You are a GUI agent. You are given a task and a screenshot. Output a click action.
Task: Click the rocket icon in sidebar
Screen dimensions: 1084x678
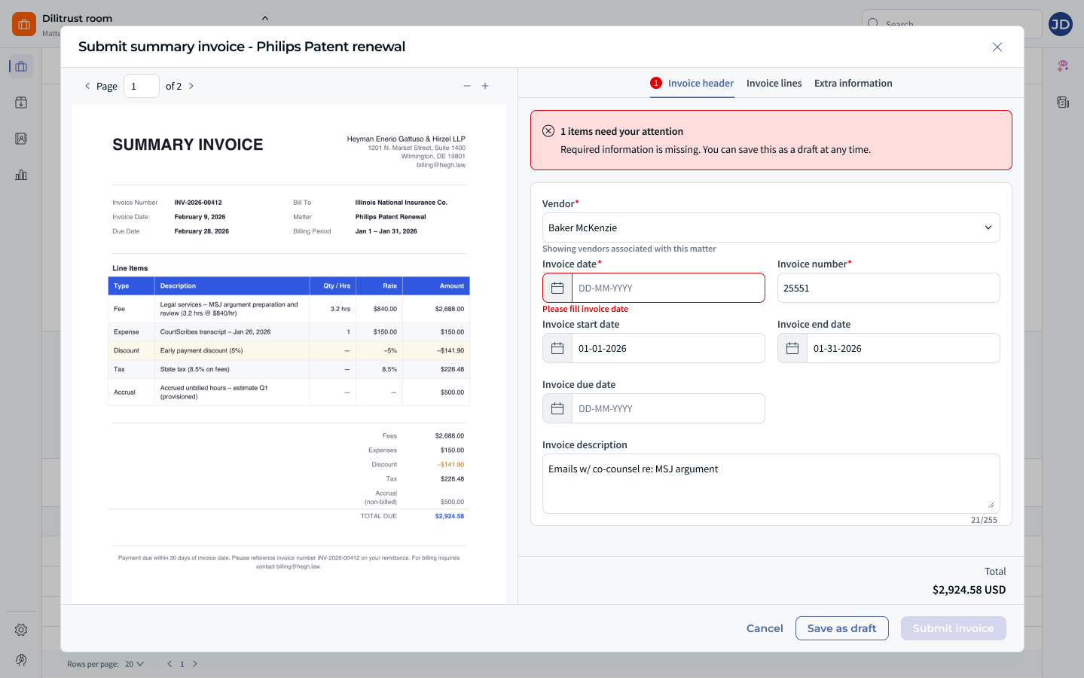21,660
